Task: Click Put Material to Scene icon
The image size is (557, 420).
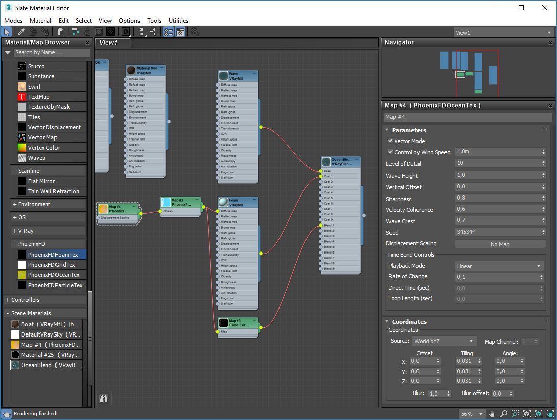Action: tap(33, 32)
